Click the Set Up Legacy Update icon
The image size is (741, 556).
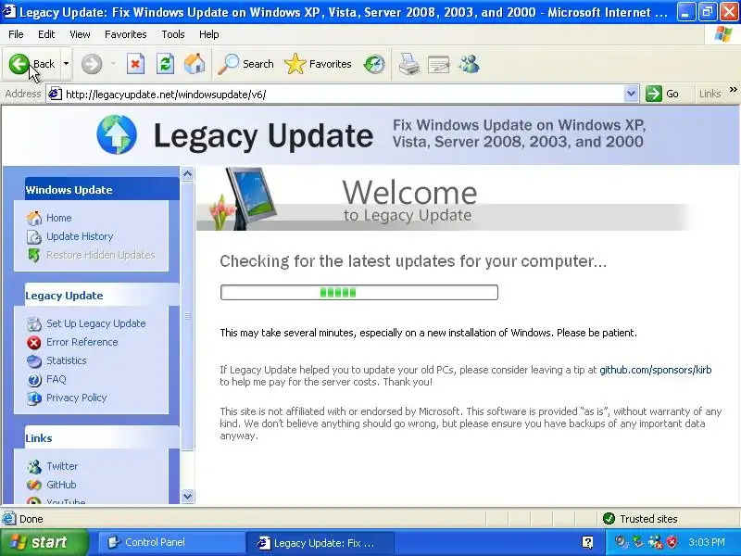pyautogui.click(x=34, y=323)
